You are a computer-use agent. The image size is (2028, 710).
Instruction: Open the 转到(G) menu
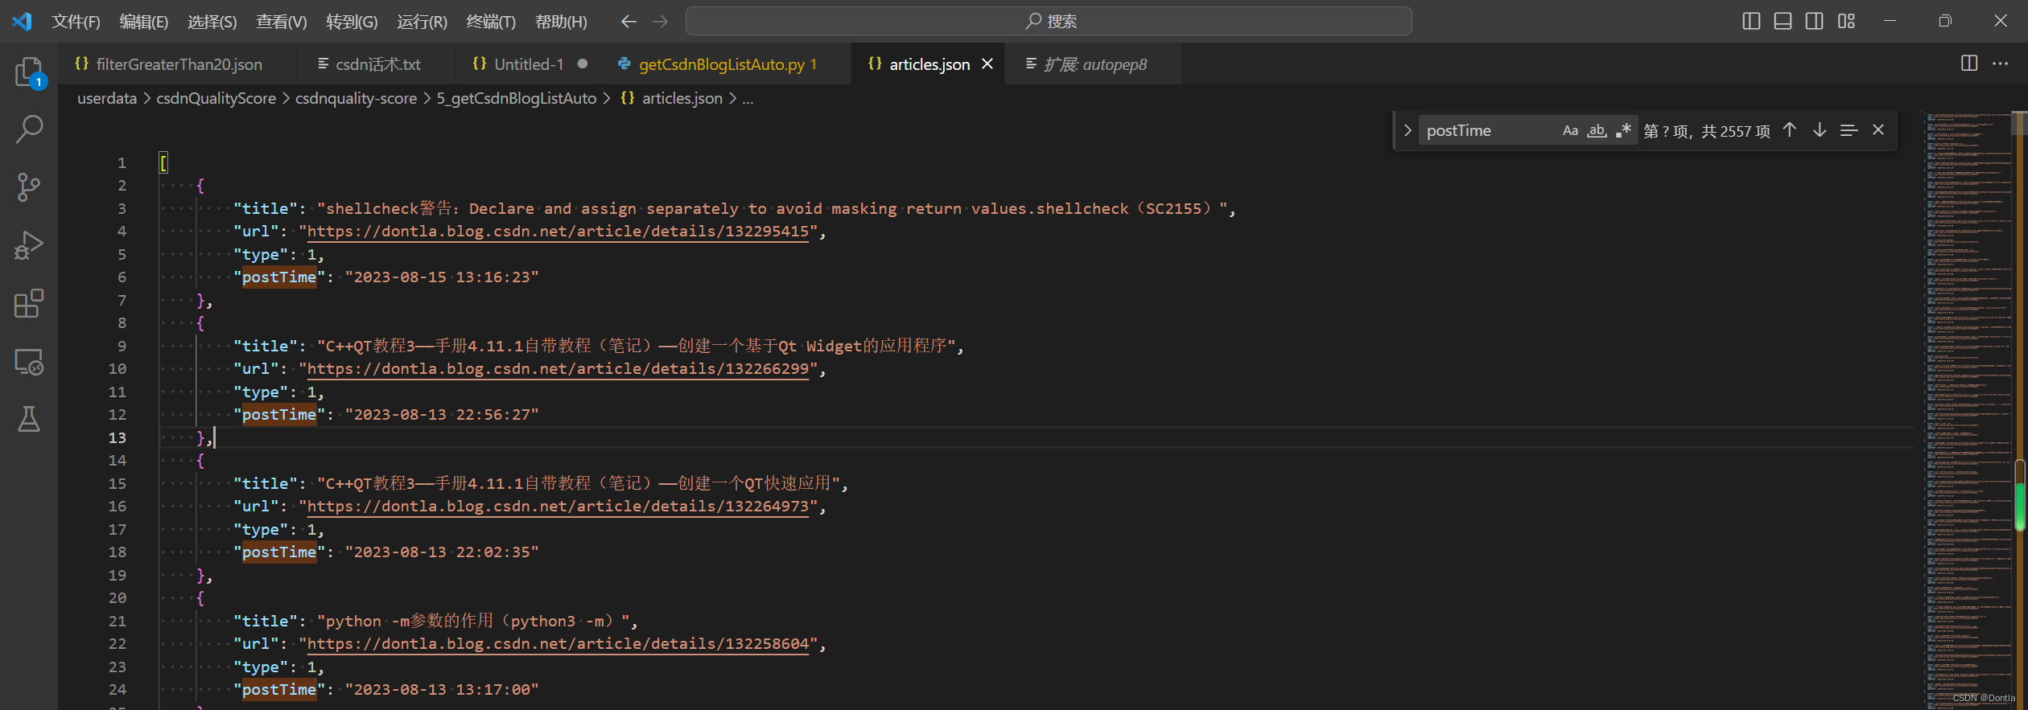(x=352, y=22)
